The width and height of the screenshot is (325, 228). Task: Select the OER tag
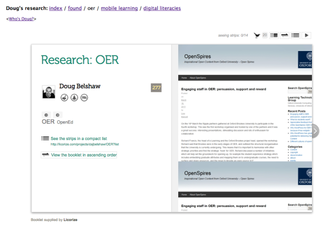coord(48,121)
